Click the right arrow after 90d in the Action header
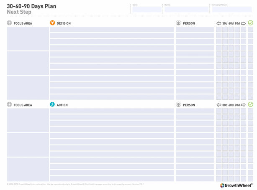 tap(243, 105)
